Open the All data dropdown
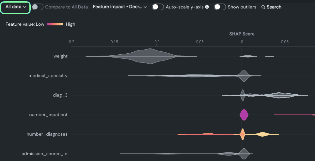Viewport: 315px width, 161px height. click(16, 7)
